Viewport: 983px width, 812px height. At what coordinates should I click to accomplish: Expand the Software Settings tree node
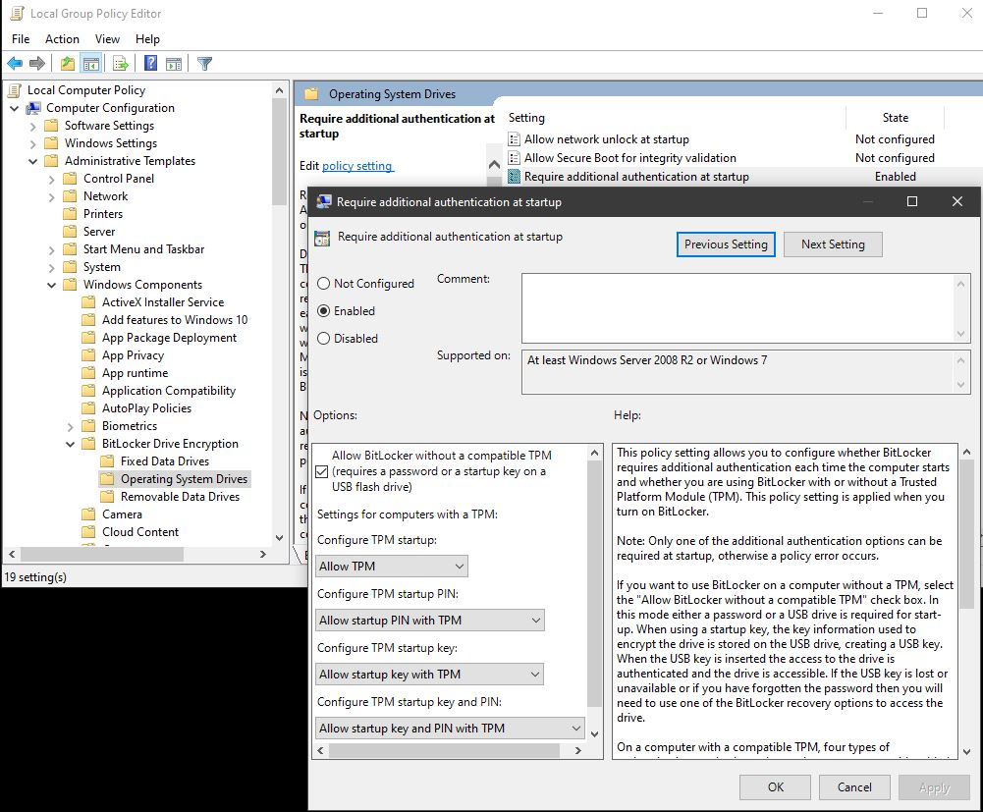pos(33,126)
